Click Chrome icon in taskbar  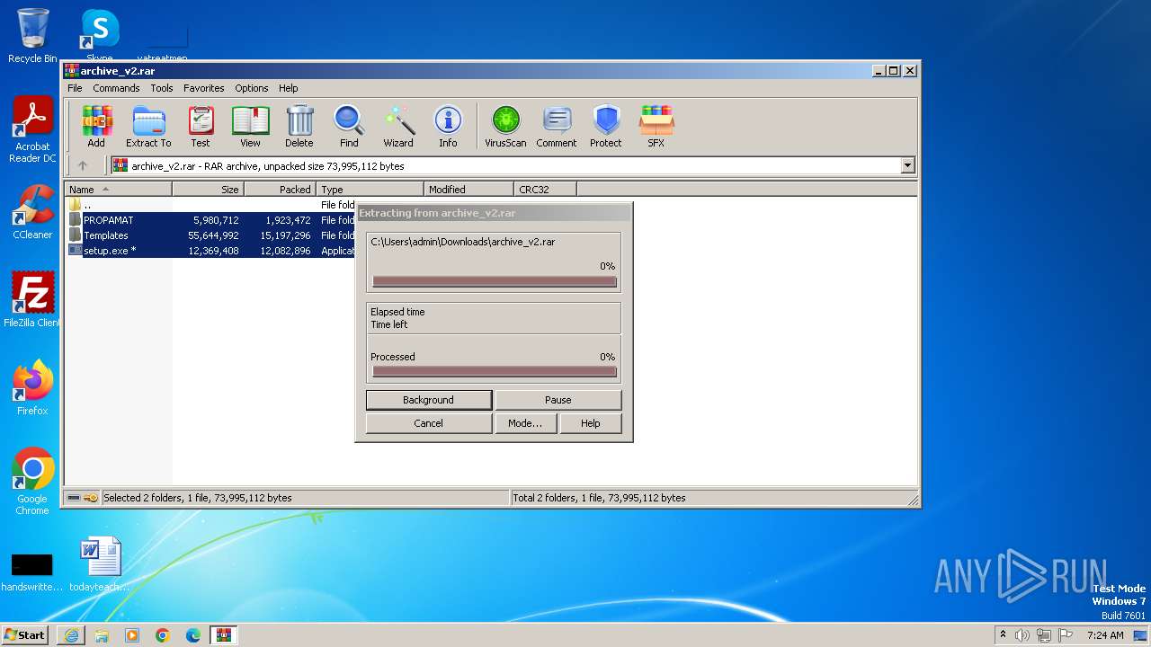pos(163,635)
